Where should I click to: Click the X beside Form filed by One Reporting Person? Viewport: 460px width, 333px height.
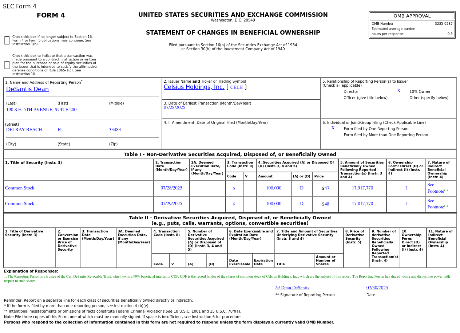point(333,128)
